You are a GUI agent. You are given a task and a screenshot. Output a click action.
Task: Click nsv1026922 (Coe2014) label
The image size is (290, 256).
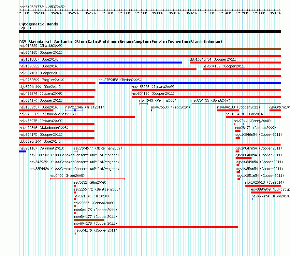tap(39, 66)
